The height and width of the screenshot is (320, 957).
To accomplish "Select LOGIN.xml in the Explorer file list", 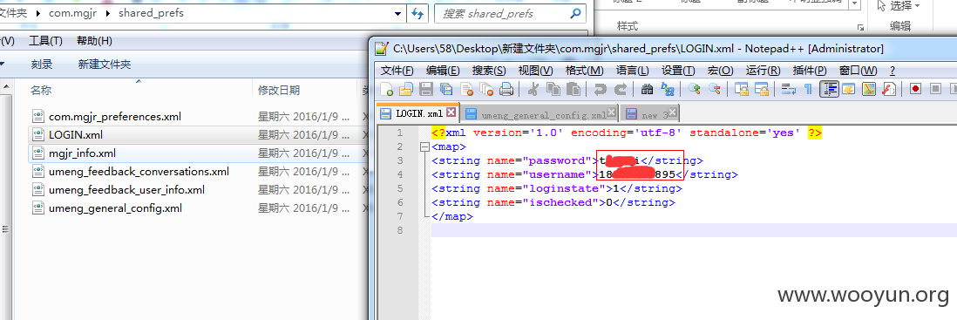I will click(67, 134).
